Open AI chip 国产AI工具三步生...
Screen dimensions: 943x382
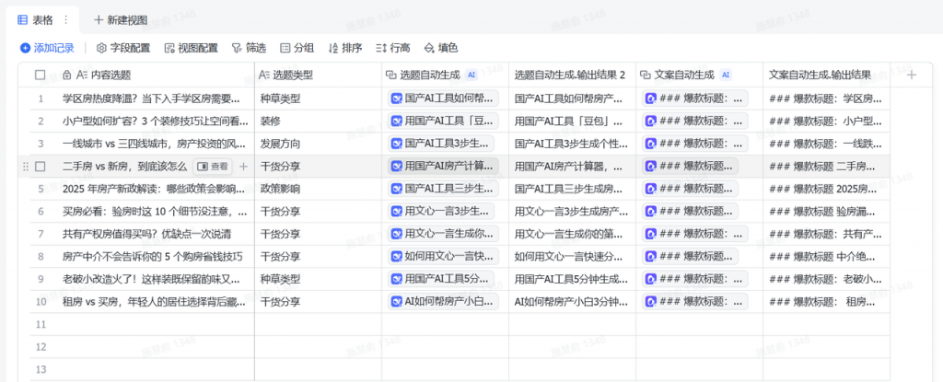point(443,189)
